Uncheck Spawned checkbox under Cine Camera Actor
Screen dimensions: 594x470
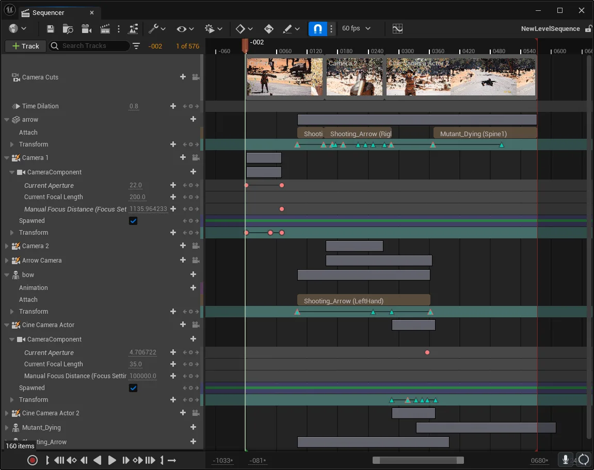click(133, 388)
